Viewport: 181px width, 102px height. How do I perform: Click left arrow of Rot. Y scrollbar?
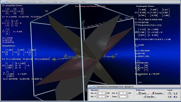[x=98, y=97]
